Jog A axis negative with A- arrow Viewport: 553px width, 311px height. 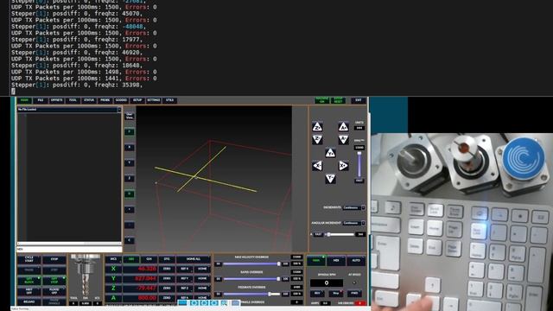coord(343,140)
